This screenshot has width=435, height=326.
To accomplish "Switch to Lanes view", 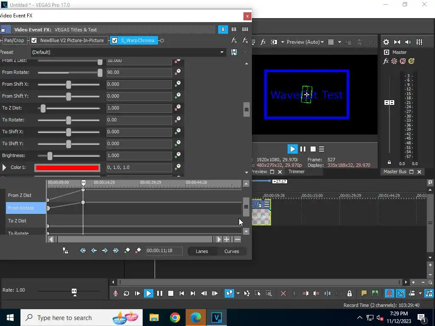I will tap(202, 251).
